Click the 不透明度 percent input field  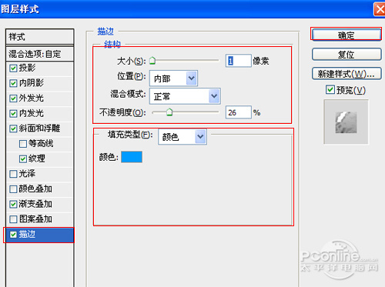pyautogui.click(x=239, y=112)
